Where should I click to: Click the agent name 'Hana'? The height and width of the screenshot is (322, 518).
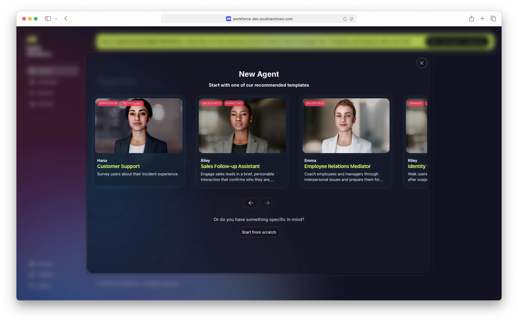102,160
